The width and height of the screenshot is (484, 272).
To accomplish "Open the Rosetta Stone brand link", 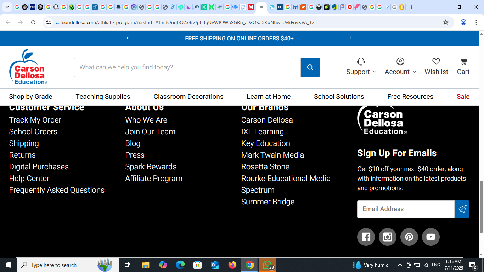I will point(265,167).
